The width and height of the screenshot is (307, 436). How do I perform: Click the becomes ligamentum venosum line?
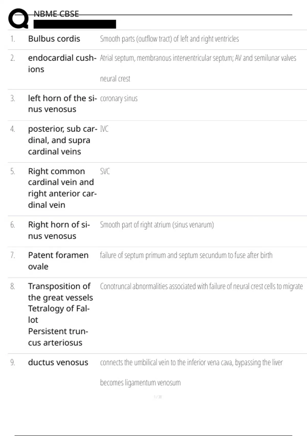tap(140, 383)
